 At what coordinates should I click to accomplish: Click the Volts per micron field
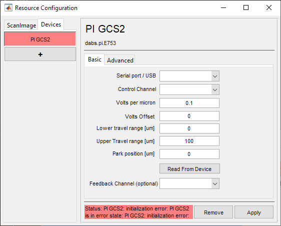click(189, 103)
